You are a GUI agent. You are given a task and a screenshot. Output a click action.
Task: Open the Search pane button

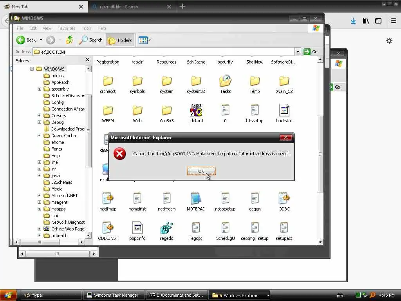coord(90,40)
